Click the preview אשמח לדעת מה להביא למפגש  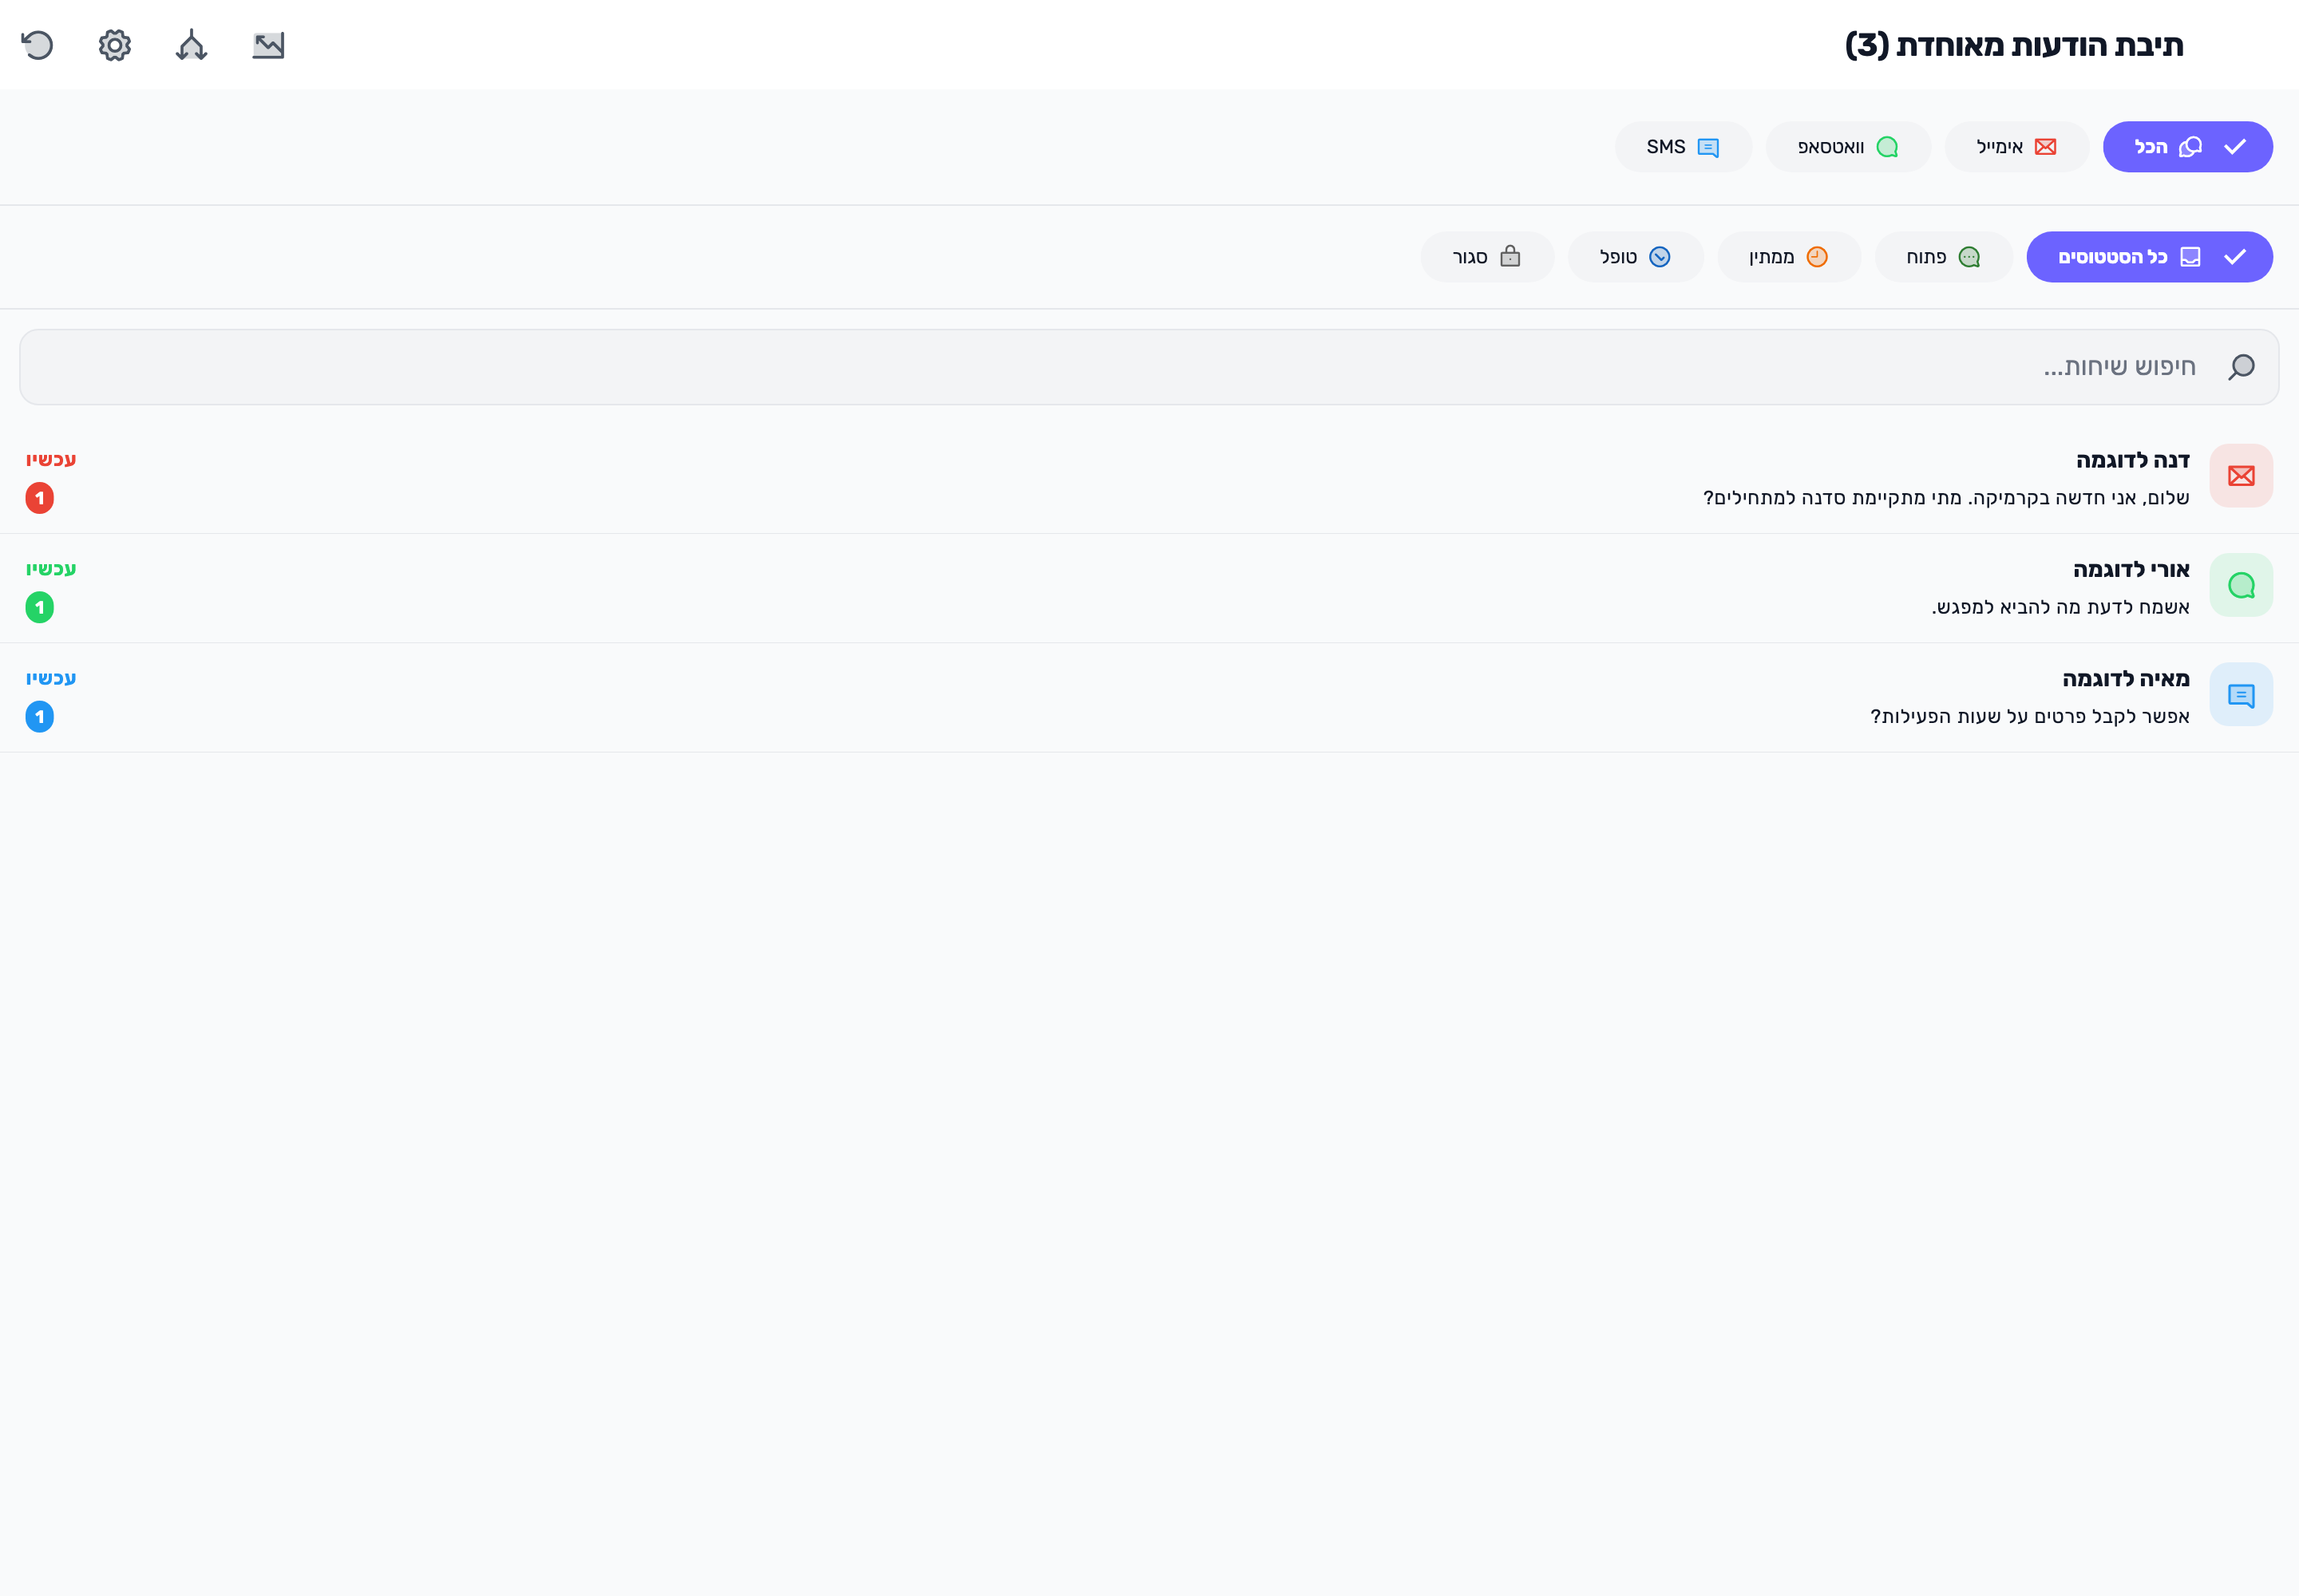click(x=2060, y=607)
